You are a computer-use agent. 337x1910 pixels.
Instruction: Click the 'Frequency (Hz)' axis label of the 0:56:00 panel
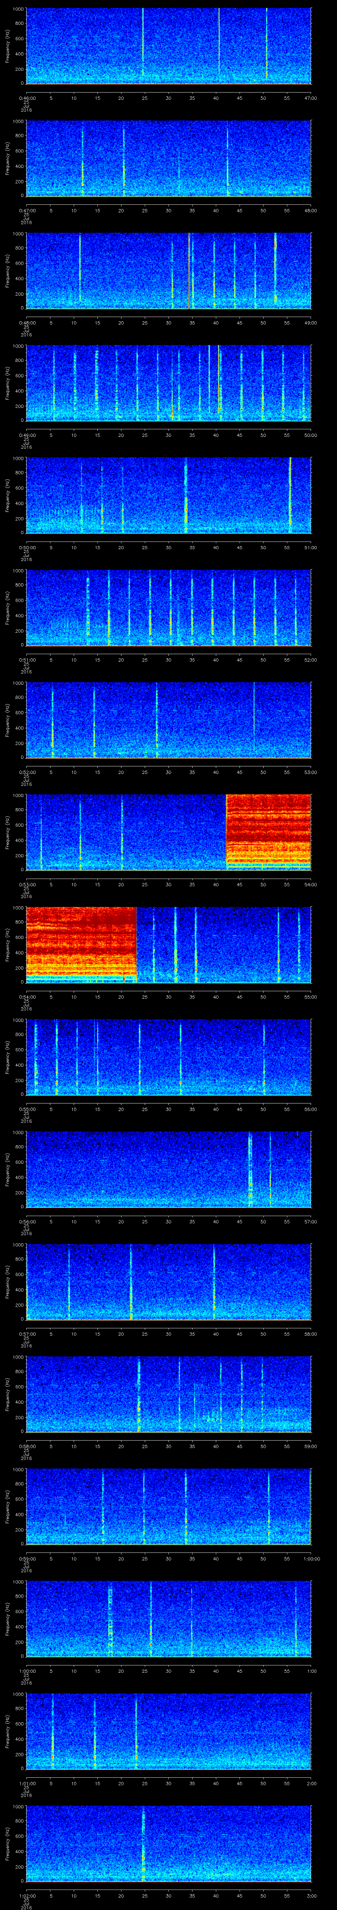[x=8, y=1169]
